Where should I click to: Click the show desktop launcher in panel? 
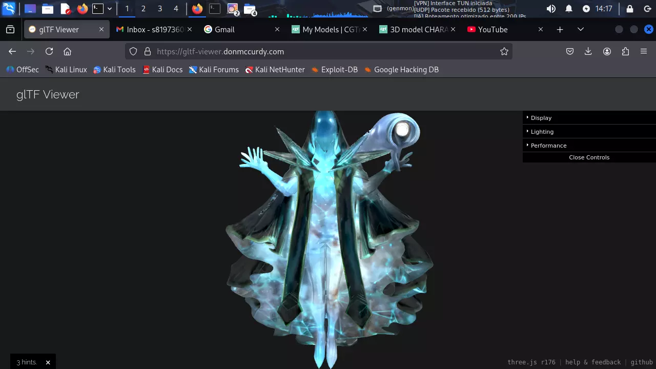[x=30, y=9]
